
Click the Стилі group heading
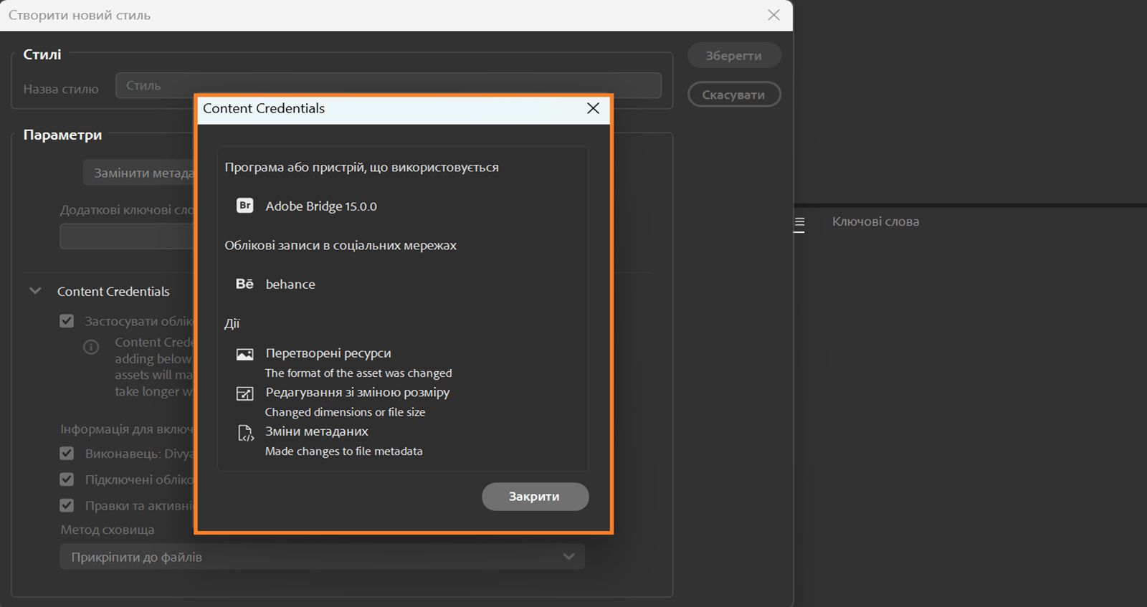[42, 54]
